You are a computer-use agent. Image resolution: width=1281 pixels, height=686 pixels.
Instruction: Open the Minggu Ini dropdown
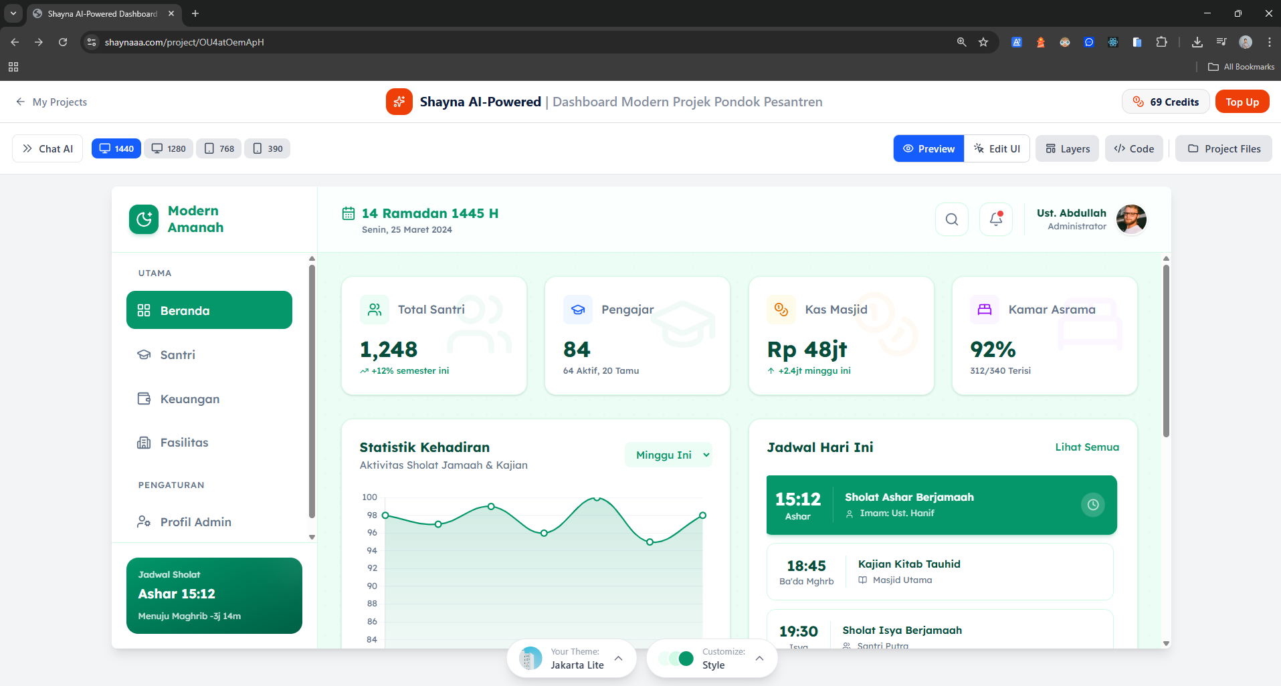[669, 455]
